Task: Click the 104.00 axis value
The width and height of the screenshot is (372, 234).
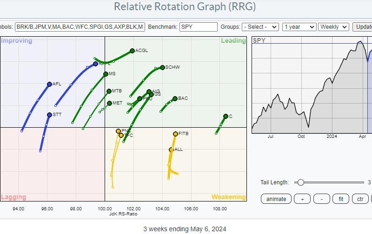Action: 162,208
